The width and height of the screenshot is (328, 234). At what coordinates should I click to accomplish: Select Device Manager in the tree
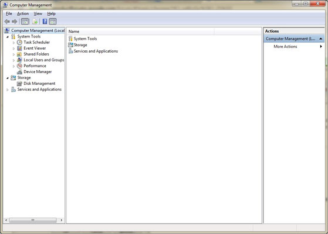tap(38, 72)
